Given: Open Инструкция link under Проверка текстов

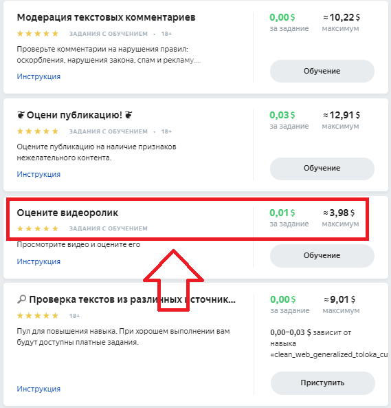Looking at the screenshot, I should tap(38, 389).
